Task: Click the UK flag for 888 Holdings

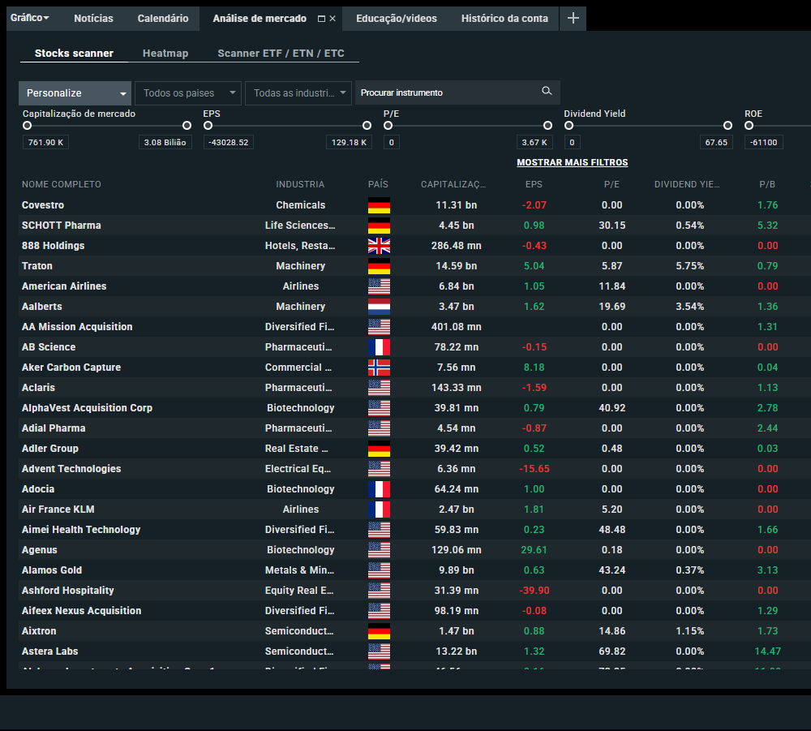Action: [379, 246]
